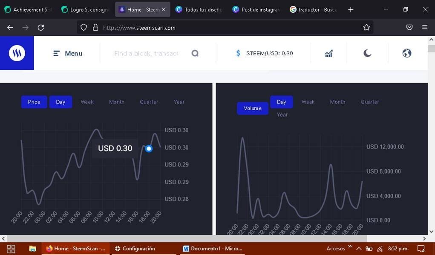Select Day range on Price chart

61,102
